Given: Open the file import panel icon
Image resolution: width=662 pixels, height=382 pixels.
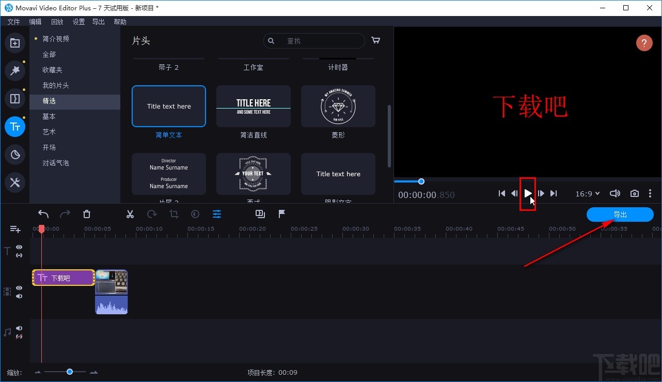Looking at the screenshot, I should (15, 43).
